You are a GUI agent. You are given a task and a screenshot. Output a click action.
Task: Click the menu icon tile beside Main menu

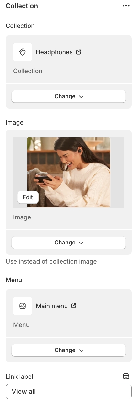(23, 306)
